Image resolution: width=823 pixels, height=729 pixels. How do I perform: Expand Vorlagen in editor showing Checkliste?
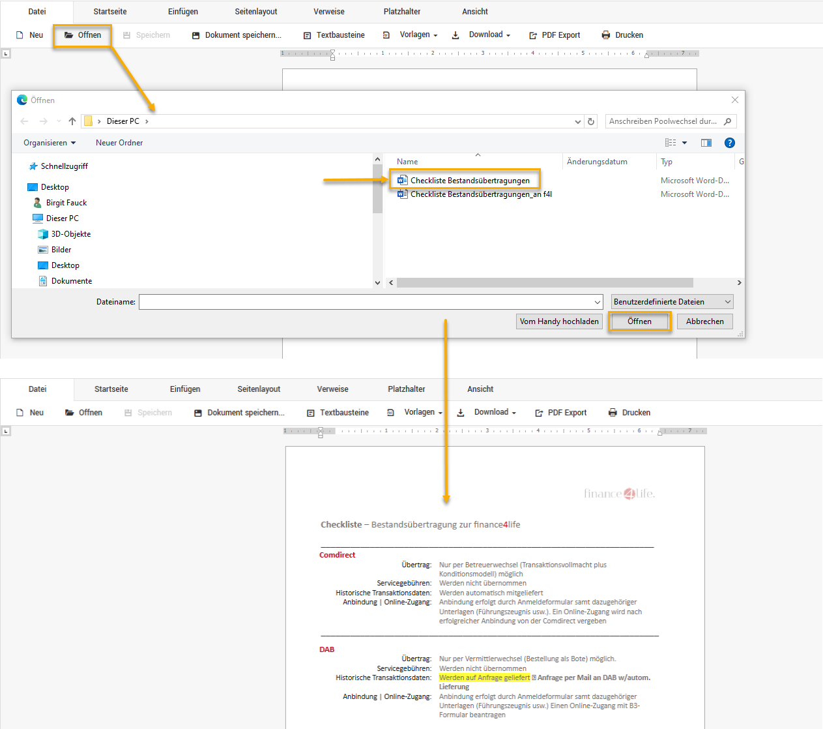point(414,413)
